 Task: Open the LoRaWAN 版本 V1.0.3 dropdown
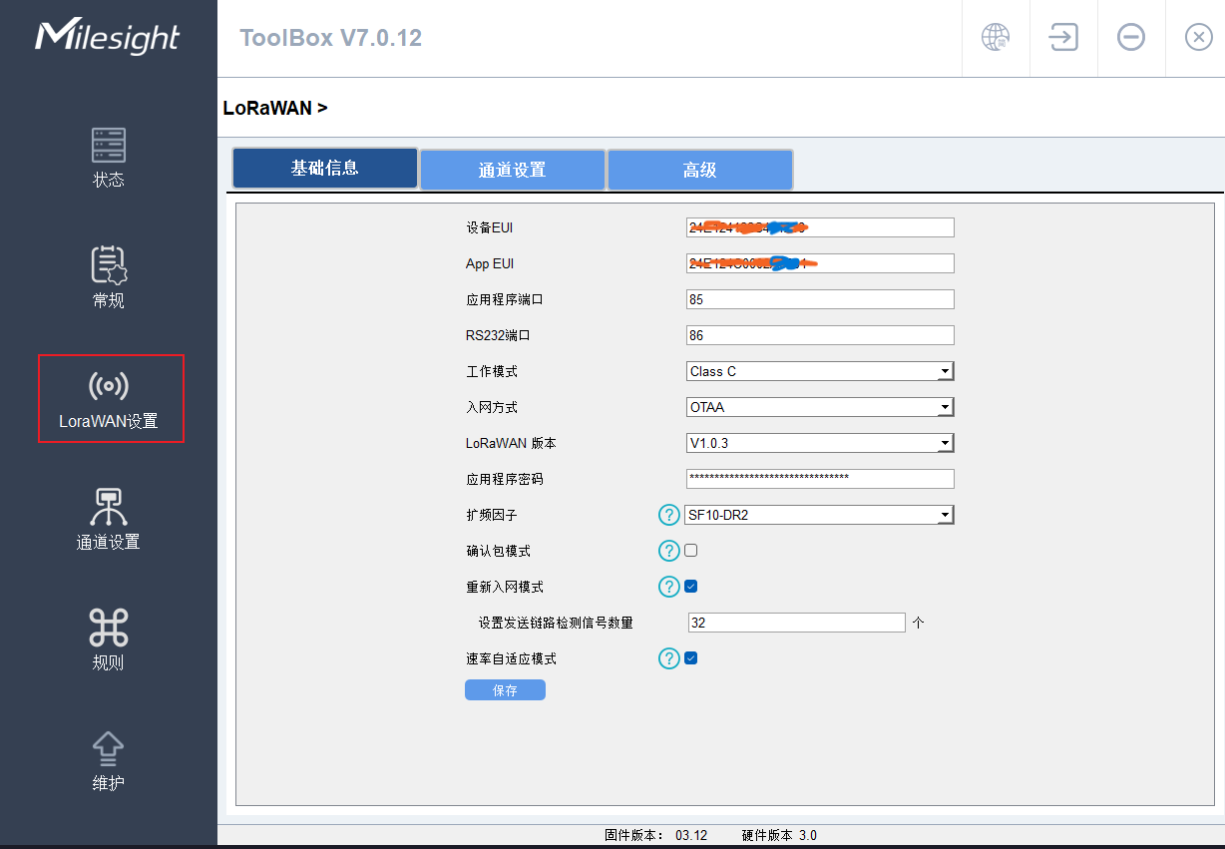(820, 443)
